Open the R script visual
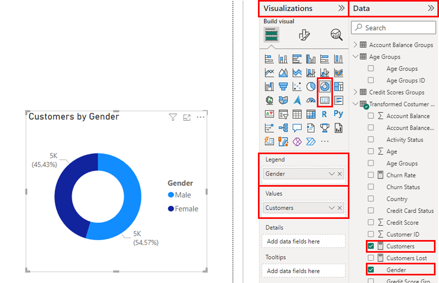439x283 pixels. (x=324, y=114)
